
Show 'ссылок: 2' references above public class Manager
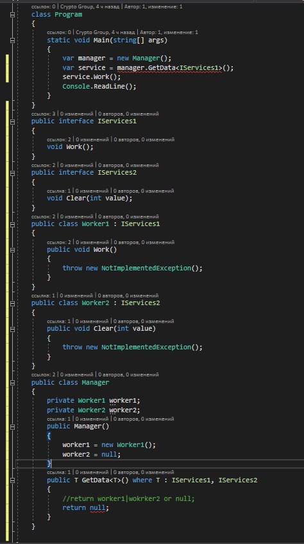coord(43,374)
